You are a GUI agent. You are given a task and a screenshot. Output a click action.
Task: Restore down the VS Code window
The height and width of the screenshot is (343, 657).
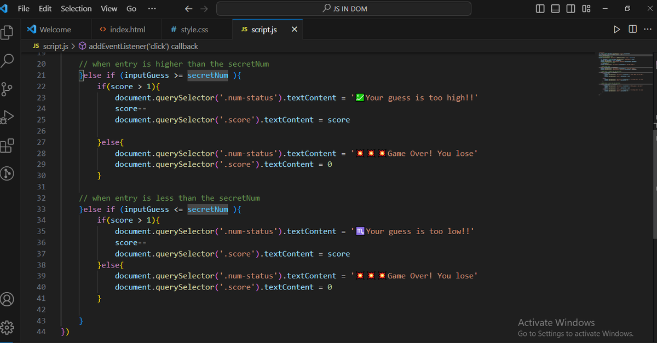point(627,9)
